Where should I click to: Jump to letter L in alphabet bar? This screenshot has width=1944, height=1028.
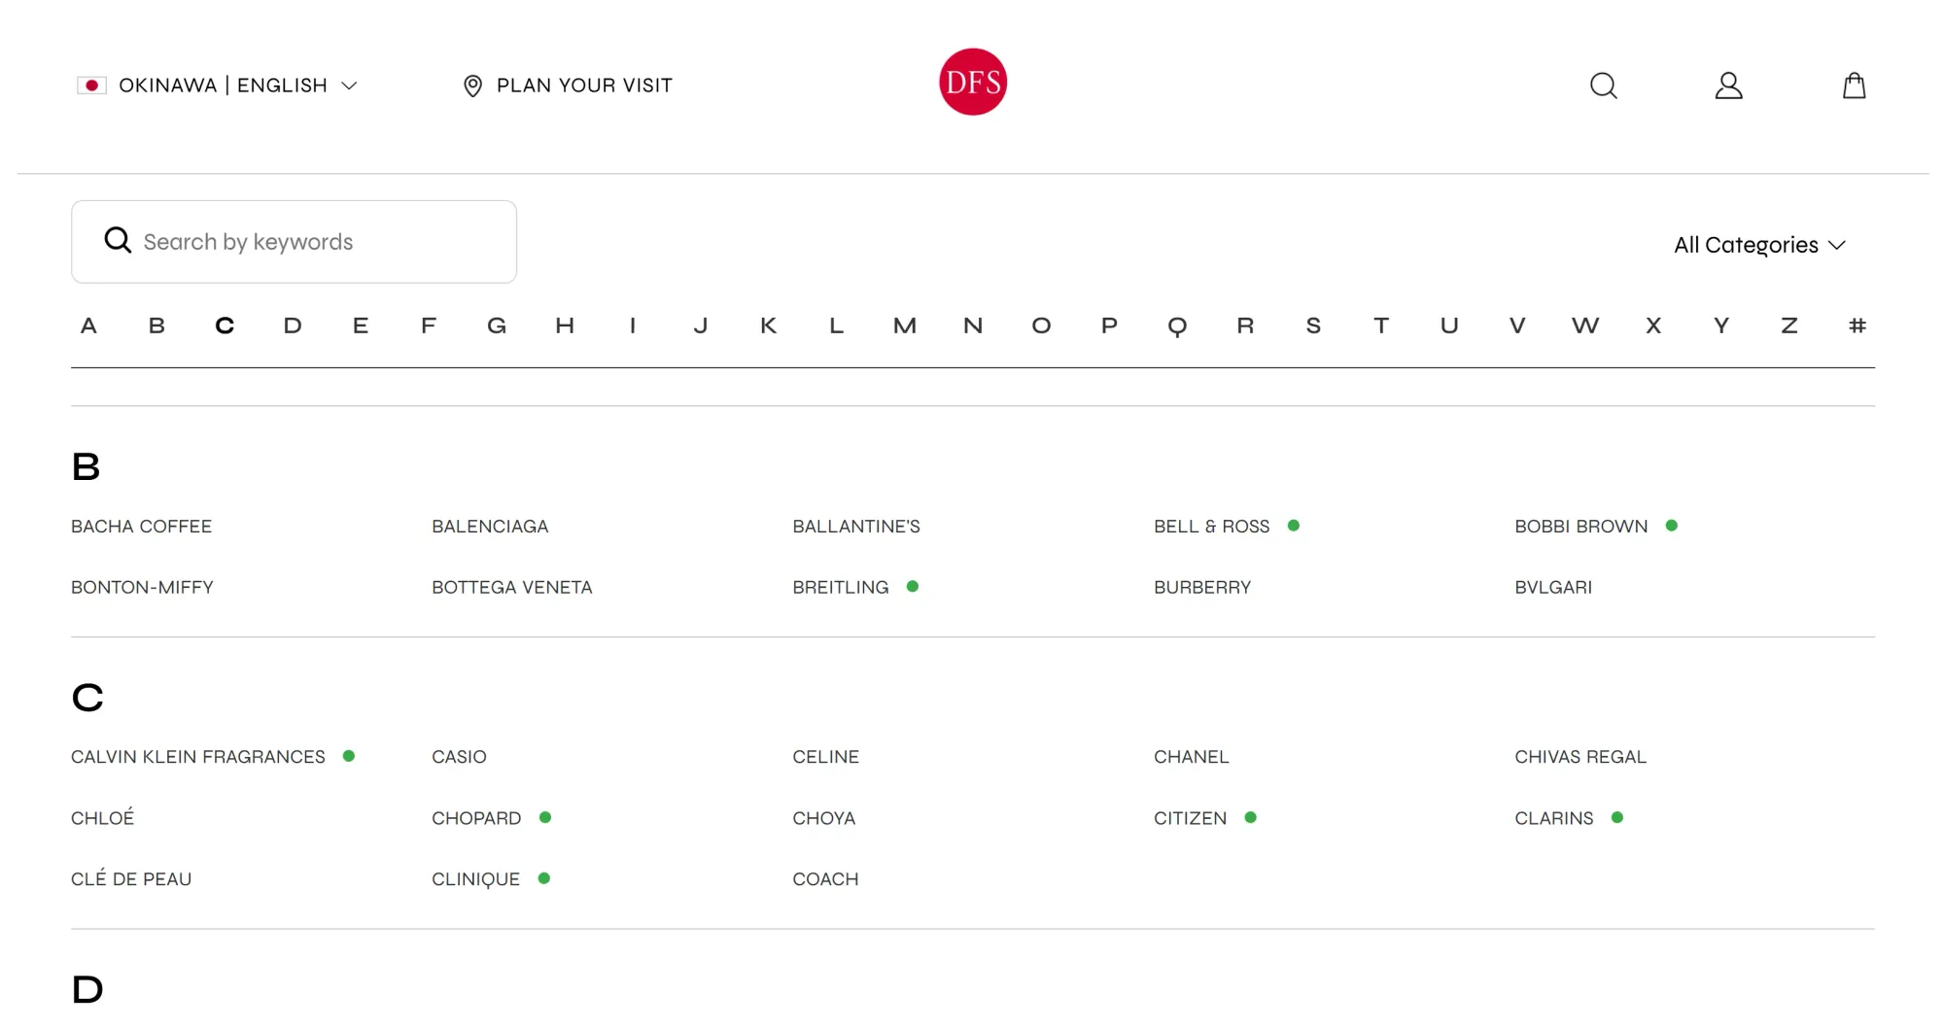tap(837, 326)
